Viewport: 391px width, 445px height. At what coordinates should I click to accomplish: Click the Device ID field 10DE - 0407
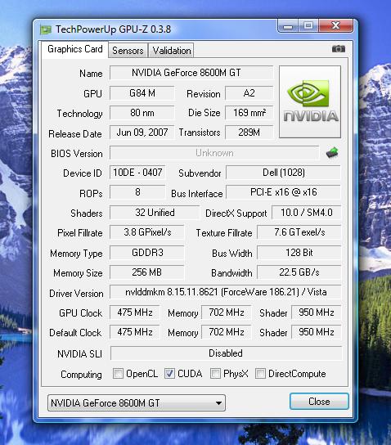click(x=137, y=173)
